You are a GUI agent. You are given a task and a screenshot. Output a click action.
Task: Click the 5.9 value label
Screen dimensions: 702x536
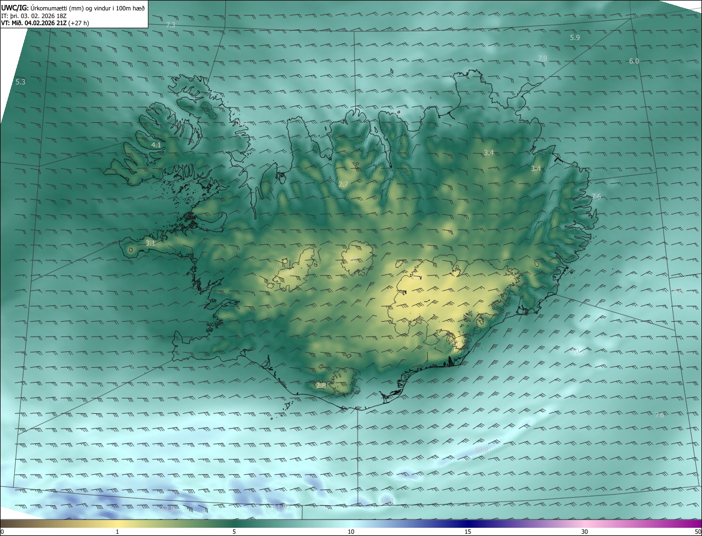tap(575, 38)
